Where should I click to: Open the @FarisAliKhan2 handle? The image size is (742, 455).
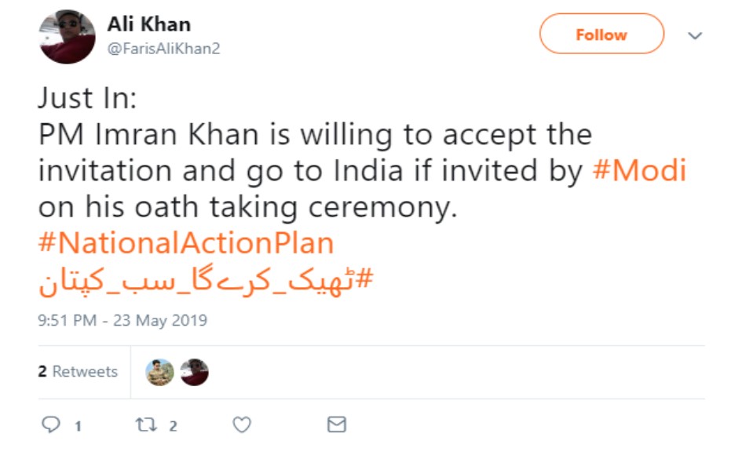pyautogui.click(x=163, y=49)
